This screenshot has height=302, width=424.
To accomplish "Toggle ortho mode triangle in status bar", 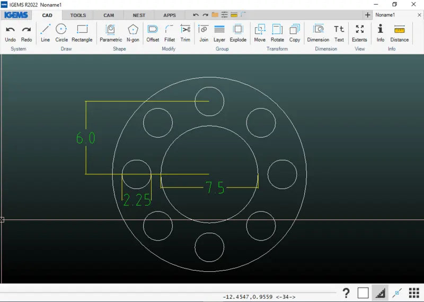I will point(379,292).
